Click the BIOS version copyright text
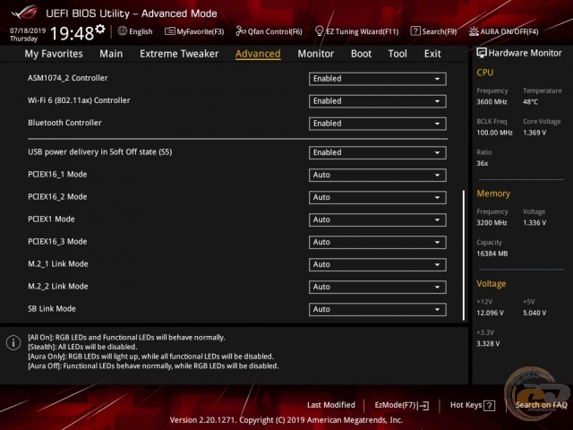The image size is (573, 430). tap(286, 420)
